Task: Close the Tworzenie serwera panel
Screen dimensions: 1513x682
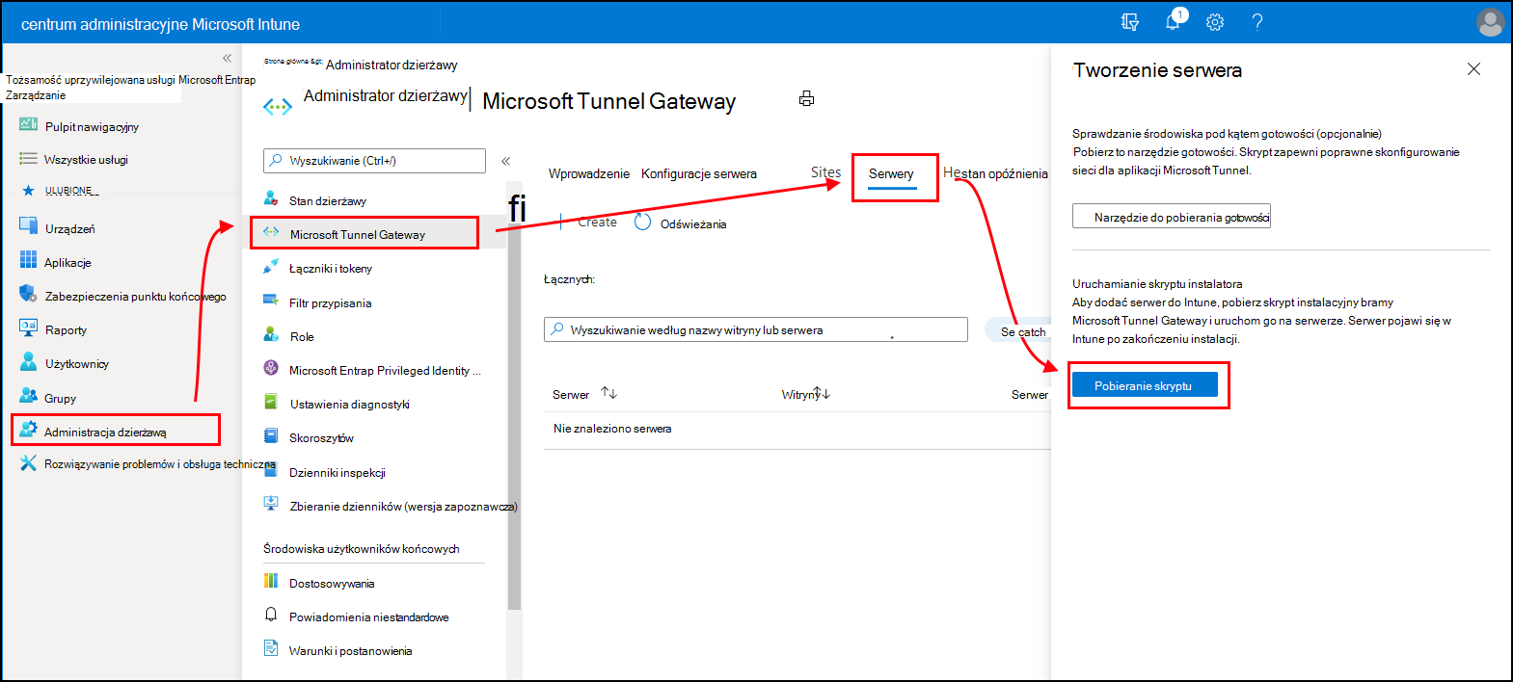Action: click(x=1473, y=68)
